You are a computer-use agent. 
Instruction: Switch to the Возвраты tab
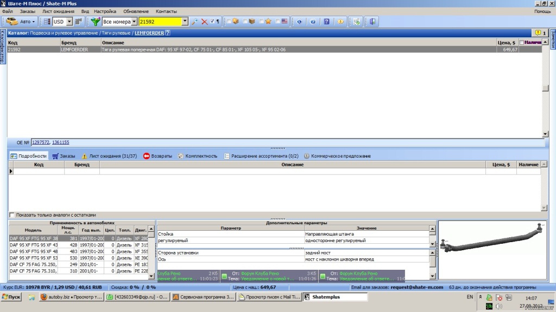point(157,156)
